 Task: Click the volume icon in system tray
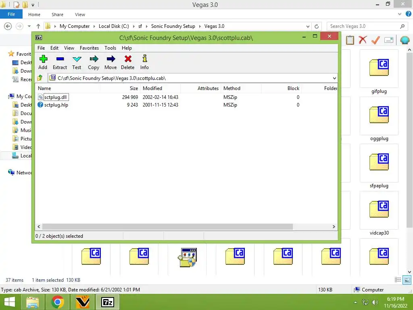[x=375, y=302]
